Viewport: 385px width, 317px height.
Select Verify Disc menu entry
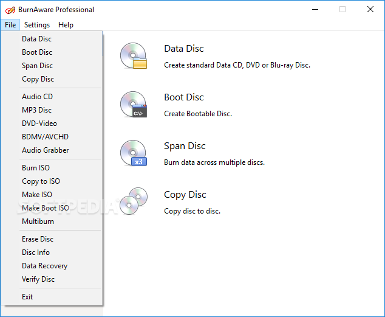click(x=52, y=279)
